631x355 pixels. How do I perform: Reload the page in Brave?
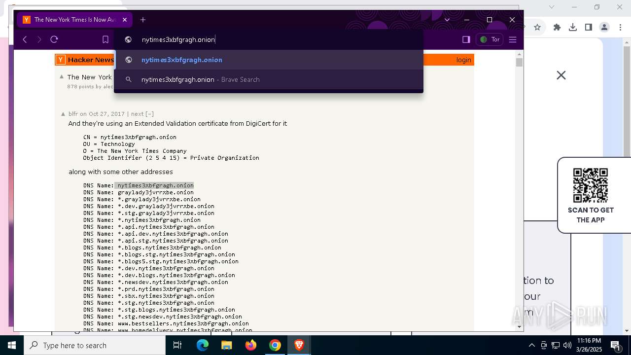coord(54,39)
